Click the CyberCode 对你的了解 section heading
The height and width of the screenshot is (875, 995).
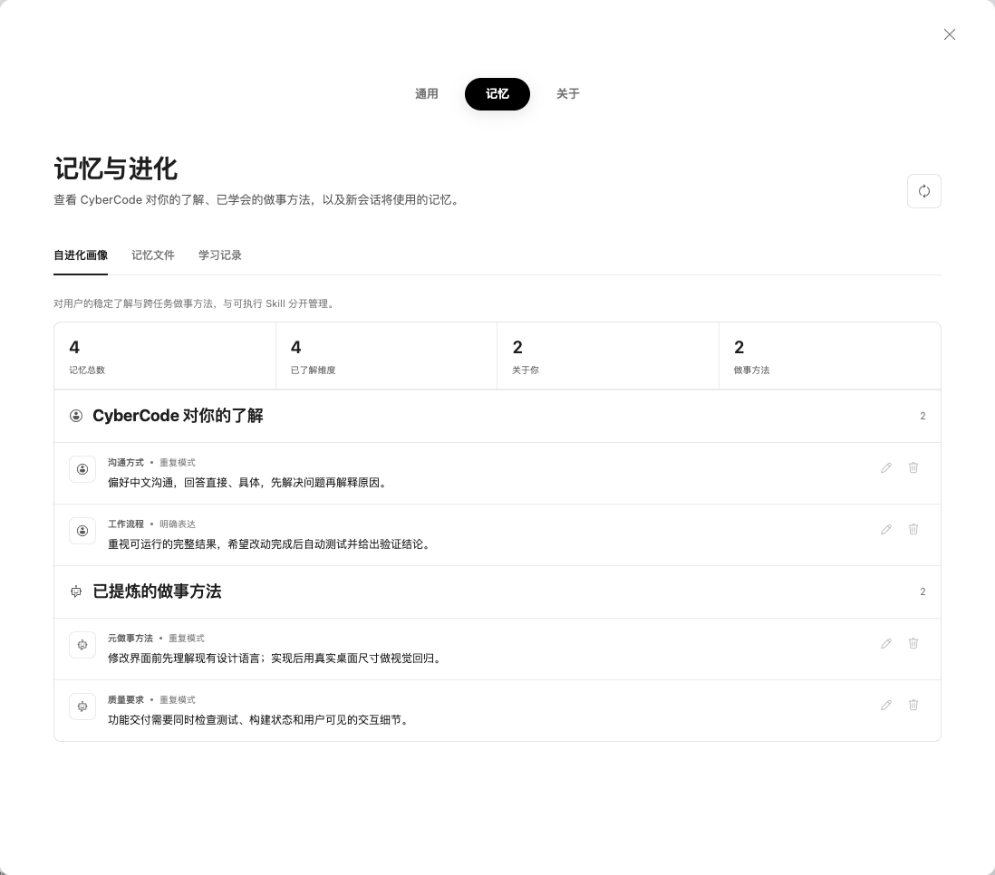178,416
